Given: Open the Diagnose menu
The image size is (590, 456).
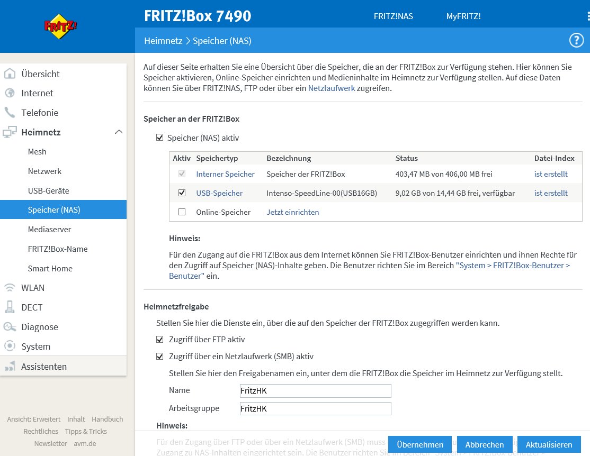Looking at the screenshot, I should (40, 327).
